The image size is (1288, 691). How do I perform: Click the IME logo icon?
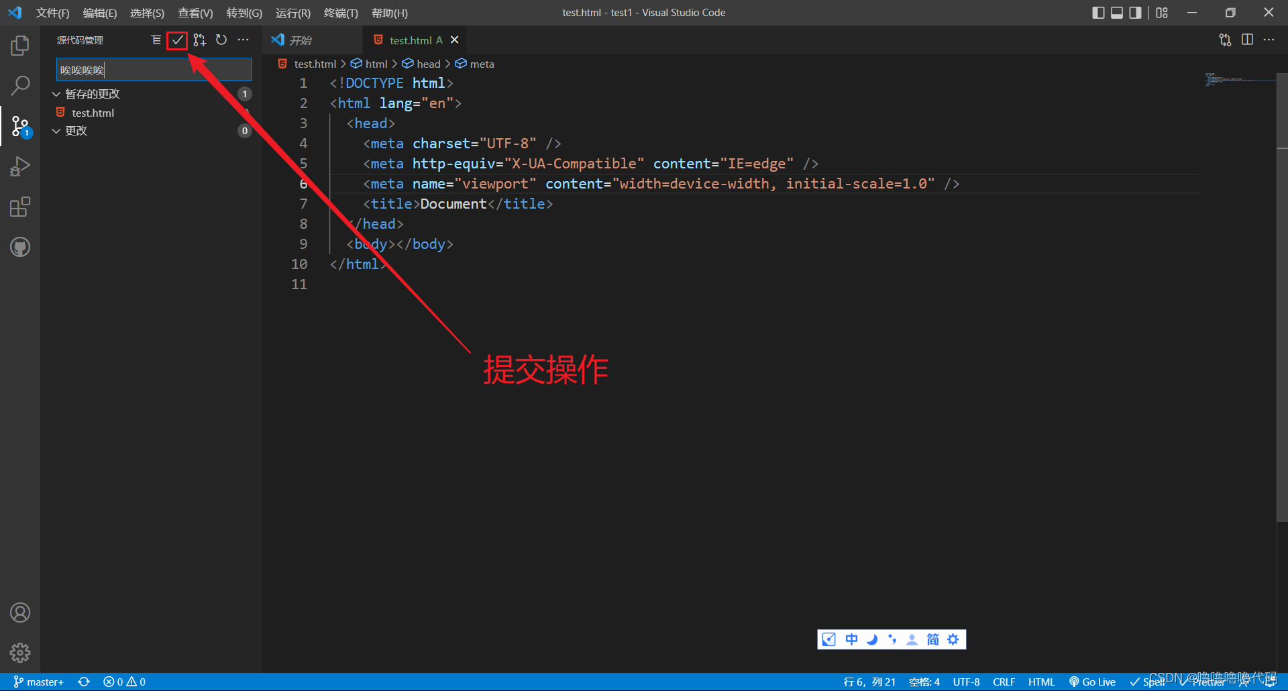point(830,639)
